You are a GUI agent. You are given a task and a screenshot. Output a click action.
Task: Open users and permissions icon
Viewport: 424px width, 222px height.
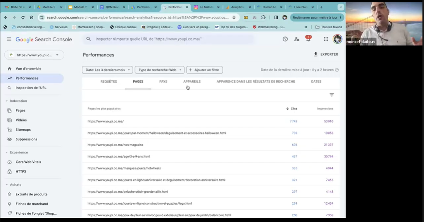click(296, 39)
